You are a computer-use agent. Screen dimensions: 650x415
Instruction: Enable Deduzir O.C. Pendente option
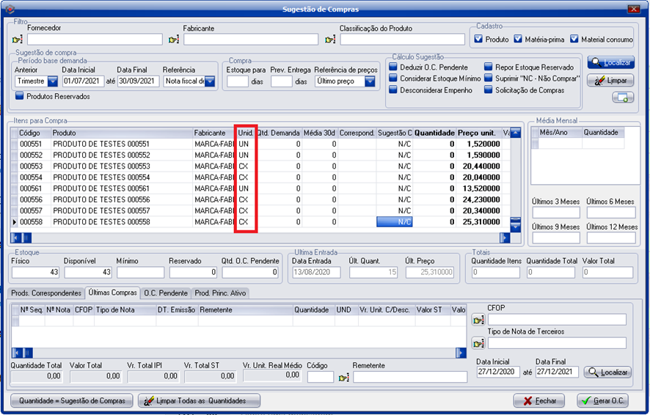click(x=393, y=67)
